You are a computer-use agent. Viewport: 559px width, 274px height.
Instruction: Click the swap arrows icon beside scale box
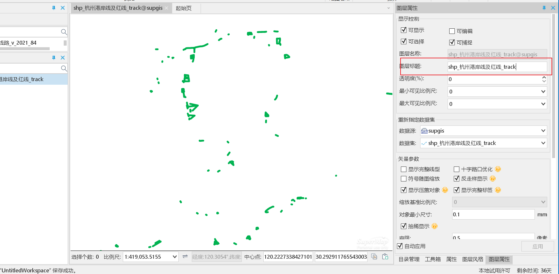click(x=185, y=256)
